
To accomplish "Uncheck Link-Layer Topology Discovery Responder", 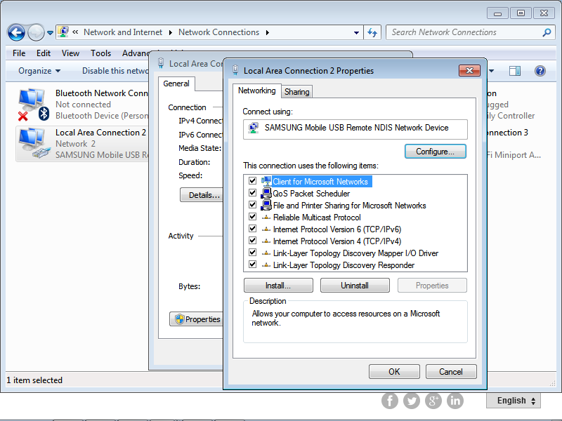I will point(253,265).
